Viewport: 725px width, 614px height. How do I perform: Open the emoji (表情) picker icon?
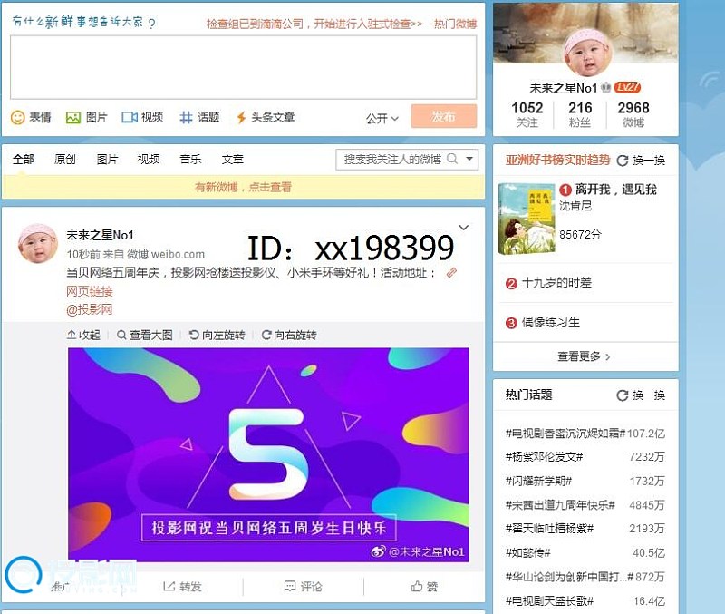[17, 118]
